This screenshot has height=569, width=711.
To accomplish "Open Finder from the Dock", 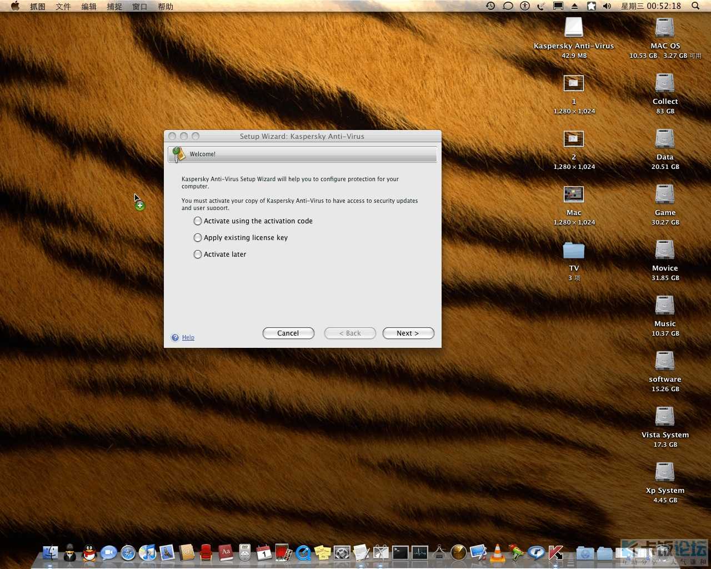I will tap(51, 552).
